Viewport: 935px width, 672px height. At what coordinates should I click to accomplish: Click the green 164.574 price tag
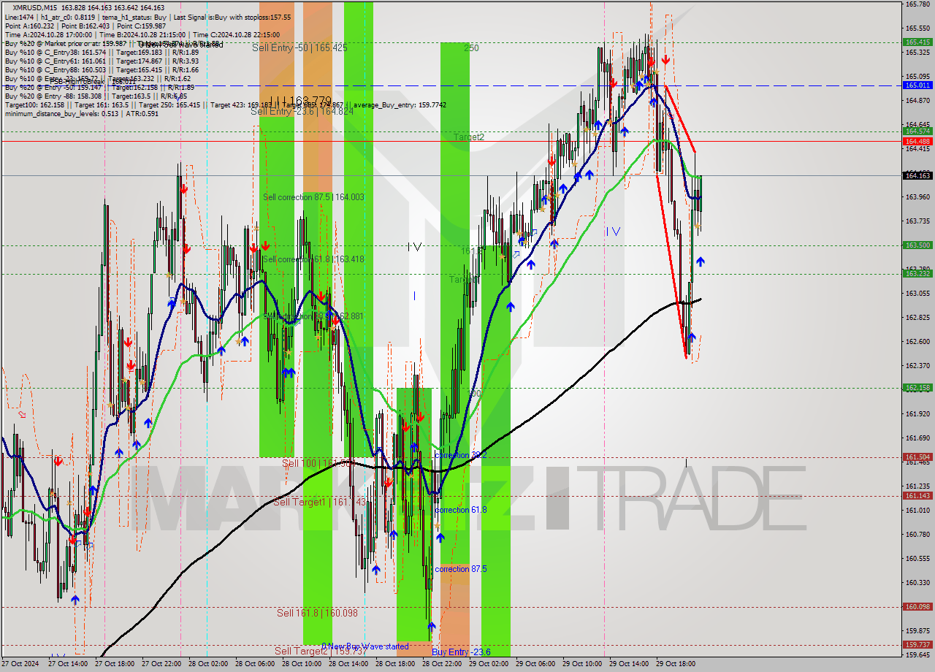[918, 131]
